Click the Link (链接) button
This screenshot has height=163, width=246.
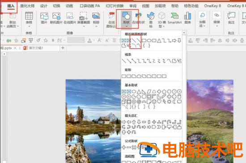216,19
